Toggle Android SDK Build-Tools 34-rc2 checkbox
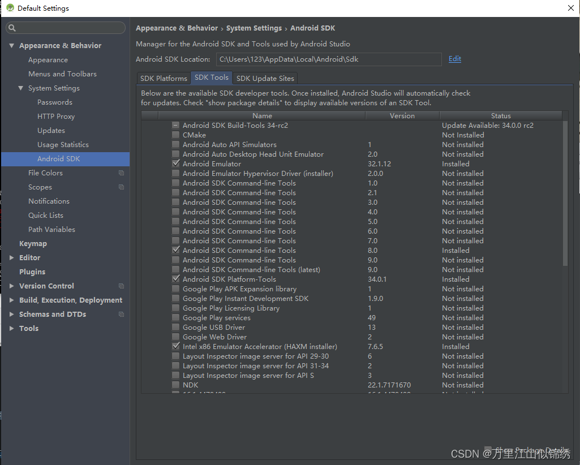Image resolution: width=580 pixels, height=465 pixels. click(176, 125)
